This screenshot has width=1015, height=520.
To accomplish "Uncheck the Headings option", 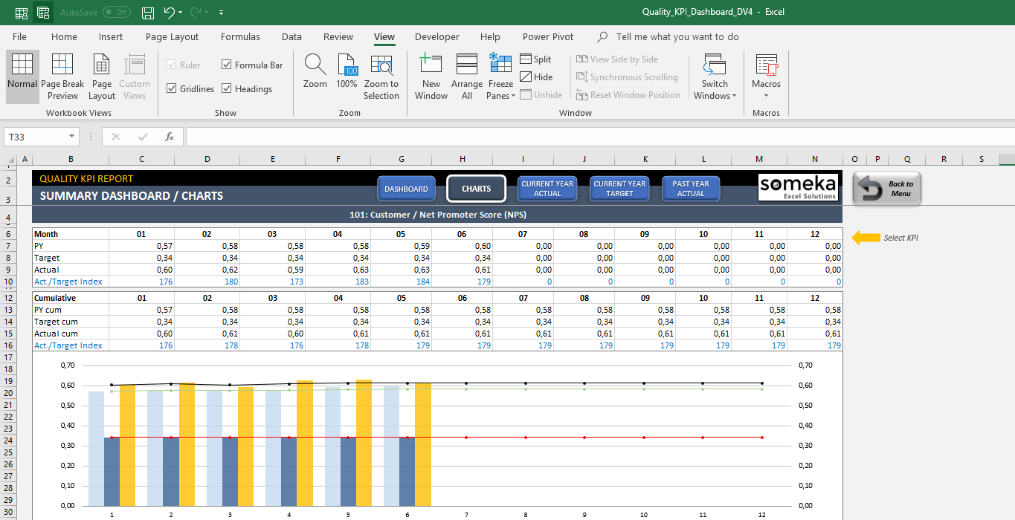I will [x=228, y=88].
